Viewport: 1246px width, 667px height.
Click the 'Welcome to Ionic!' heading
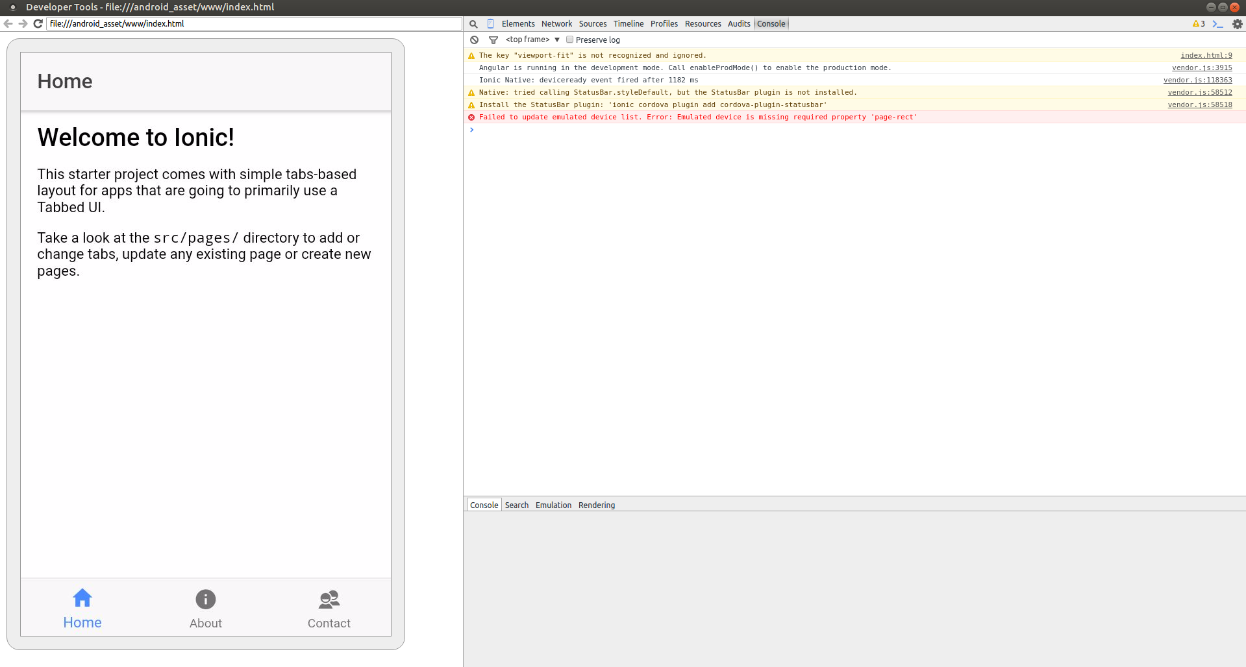click(x=136, y=138)
